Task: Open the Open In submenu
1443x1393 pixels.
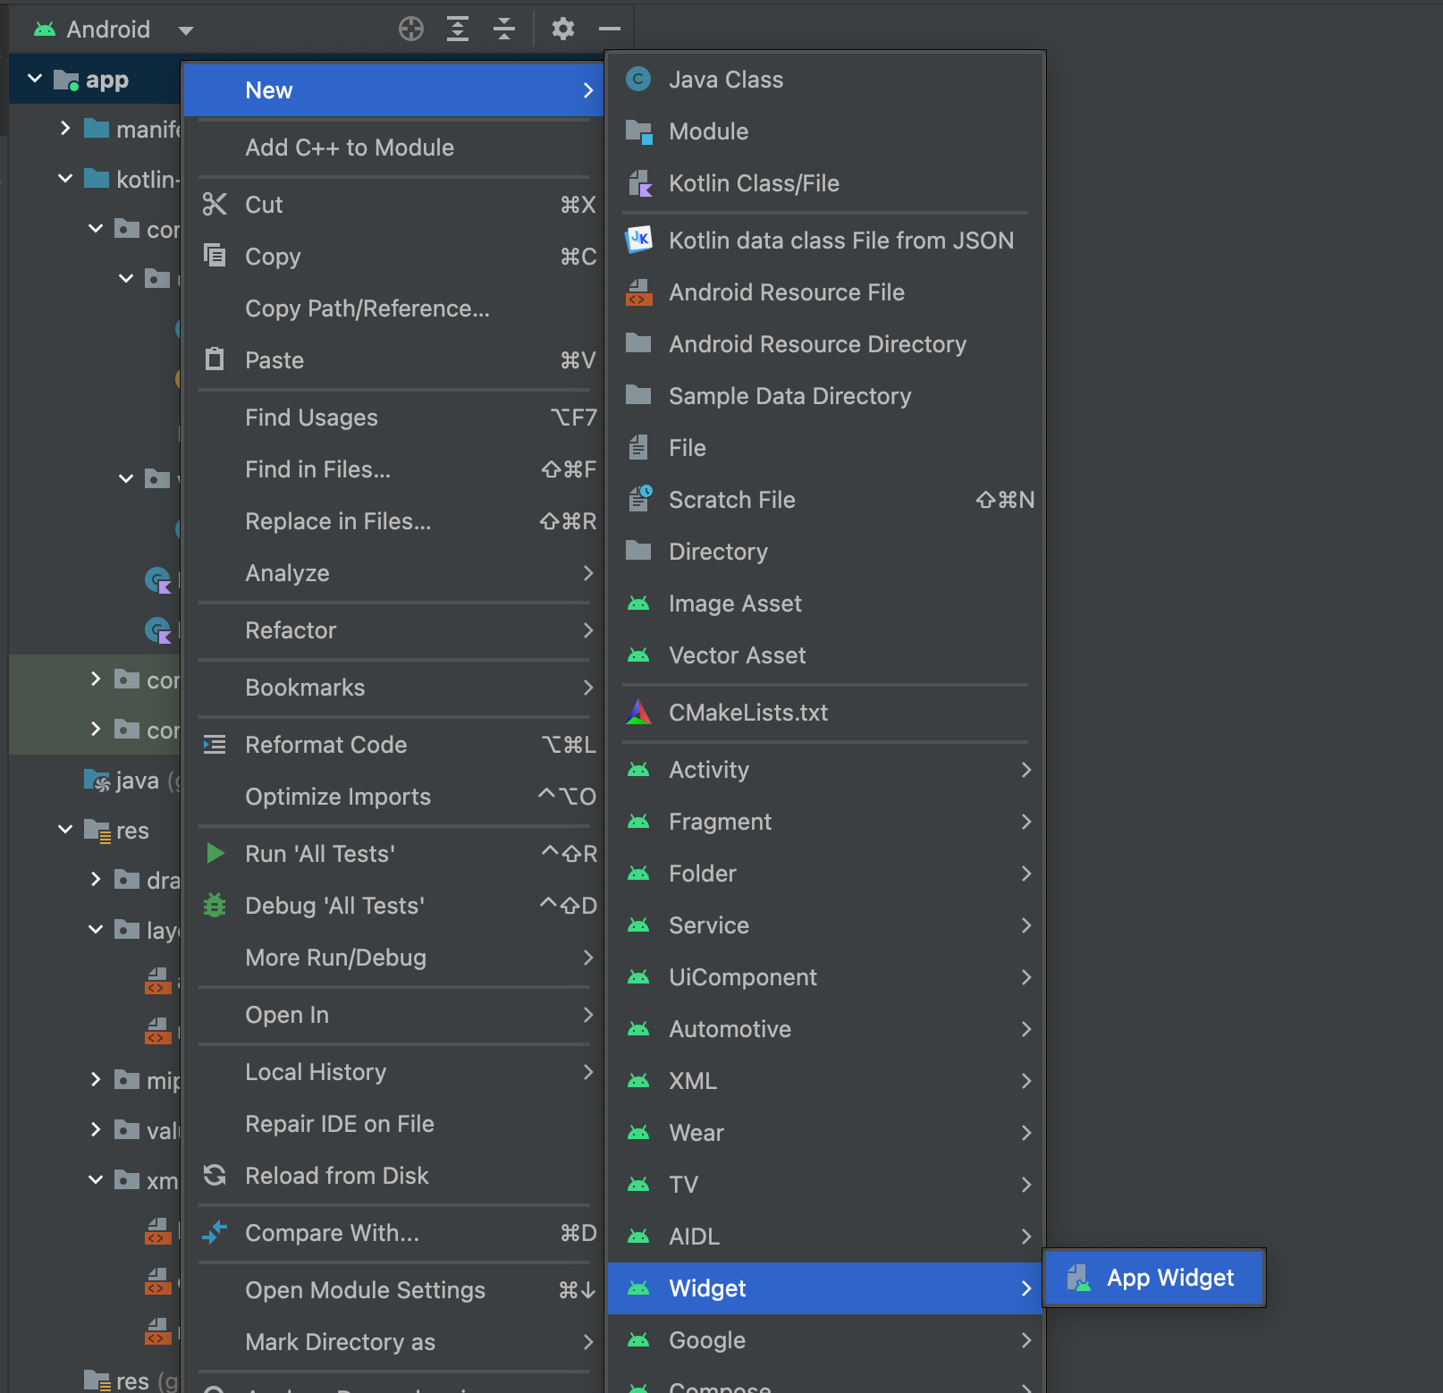Action: coord(393,1015)
